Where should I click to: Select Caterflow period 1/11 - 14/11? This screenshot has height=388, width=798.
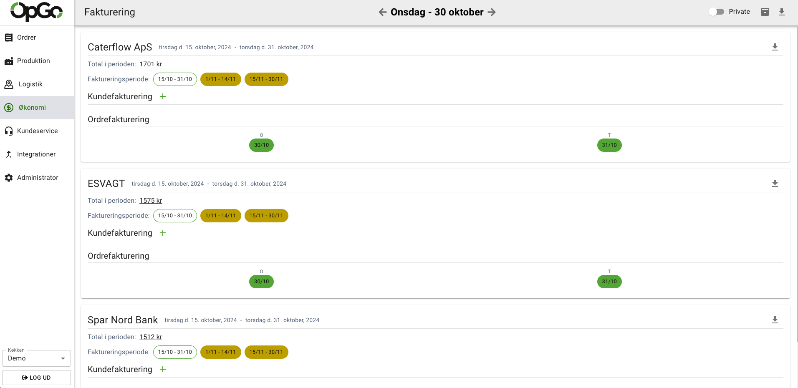click(x=220, y=79)
